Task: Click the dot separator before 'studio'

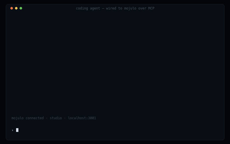Action: pos(47,118)
